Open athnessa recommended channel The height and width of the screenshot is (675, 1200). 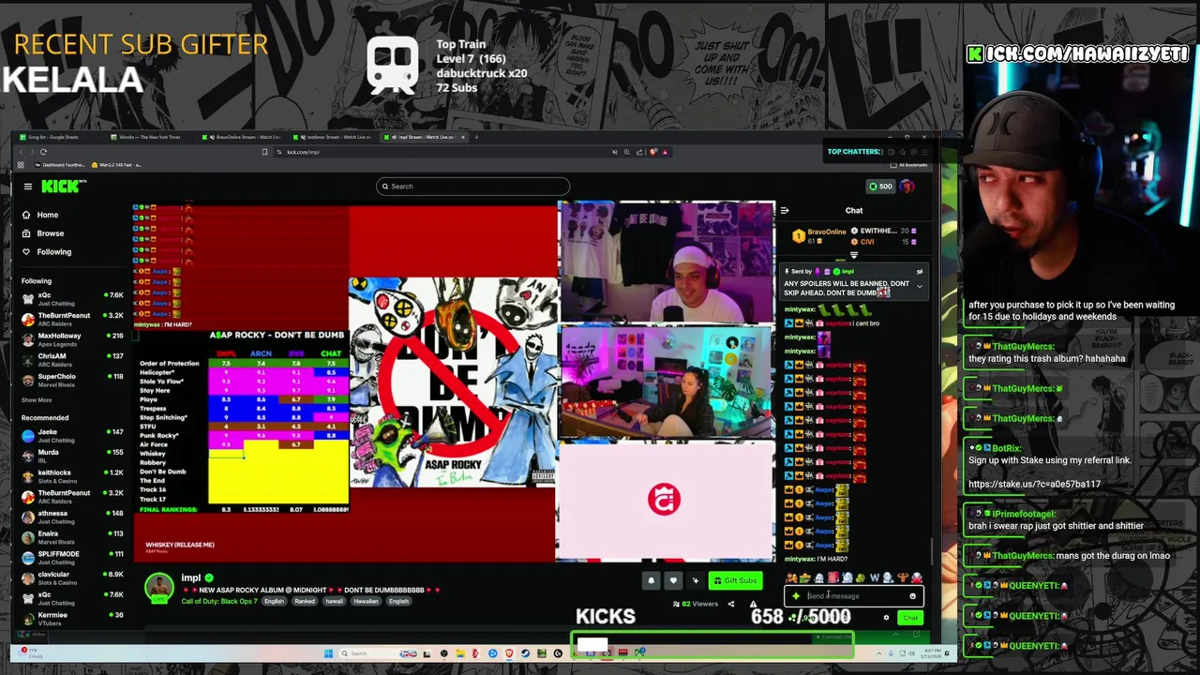tap(73, 517)
